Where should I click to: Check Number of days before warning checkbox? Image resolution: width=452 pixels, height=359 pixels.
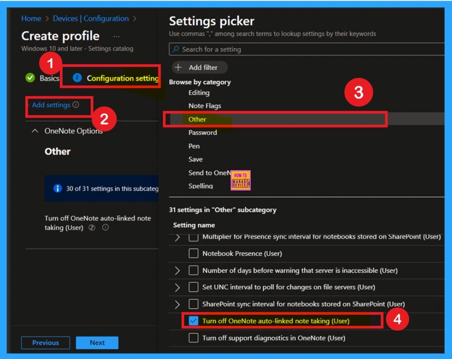[194, 270]
